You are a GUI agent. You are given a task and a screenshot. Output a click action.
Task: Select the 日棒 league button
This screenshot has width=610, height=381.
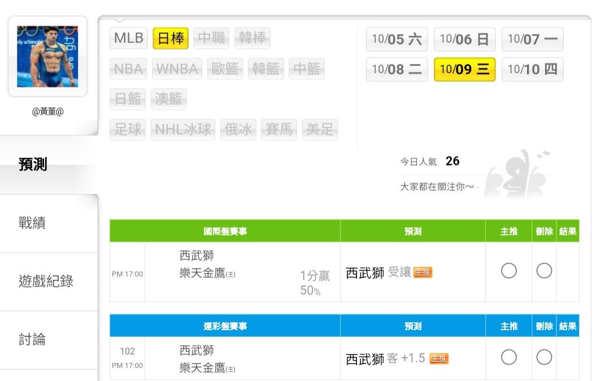[x=171, y=38]
